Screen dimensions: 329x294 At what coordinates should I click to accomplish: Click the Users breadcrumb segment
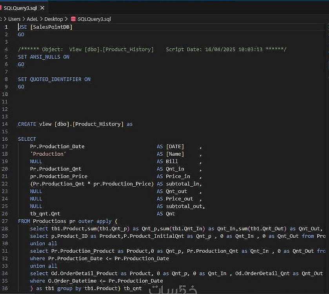pos(14,19)
